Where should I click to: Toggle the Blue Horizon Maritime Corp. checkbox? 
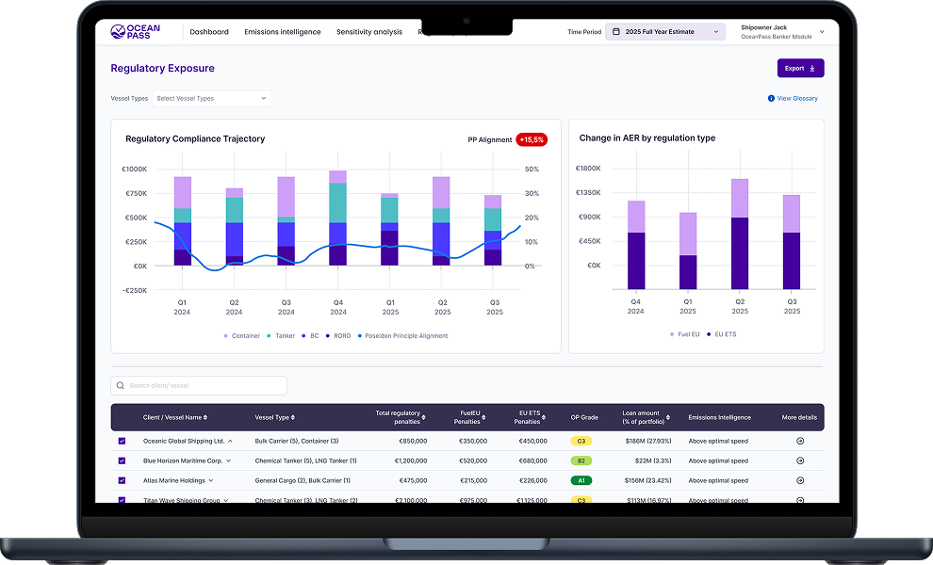click(x=122, y=460)
